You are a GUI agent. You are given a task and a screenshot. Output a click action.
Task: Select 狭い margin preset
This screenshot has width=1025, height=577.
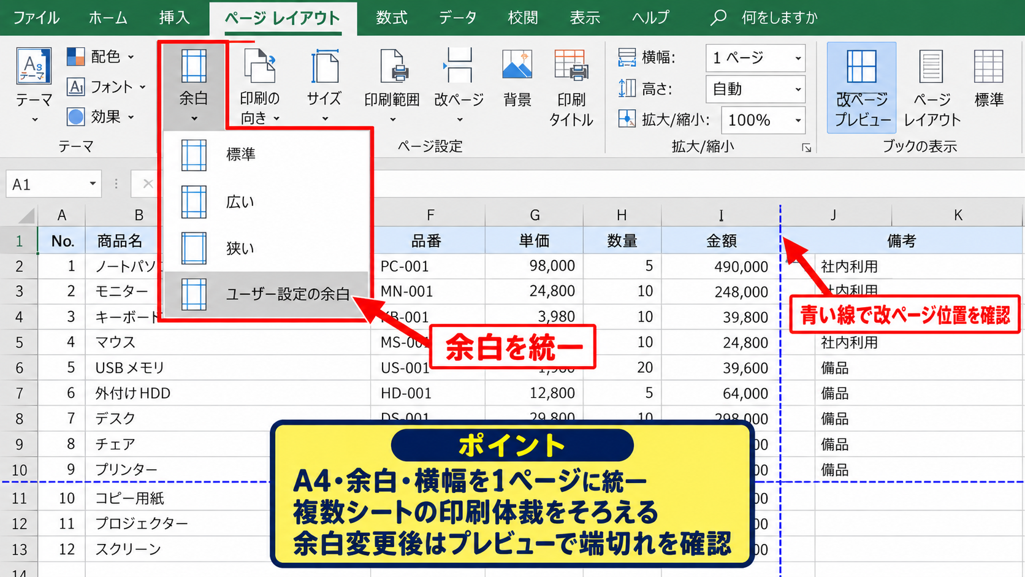(267, 248)
